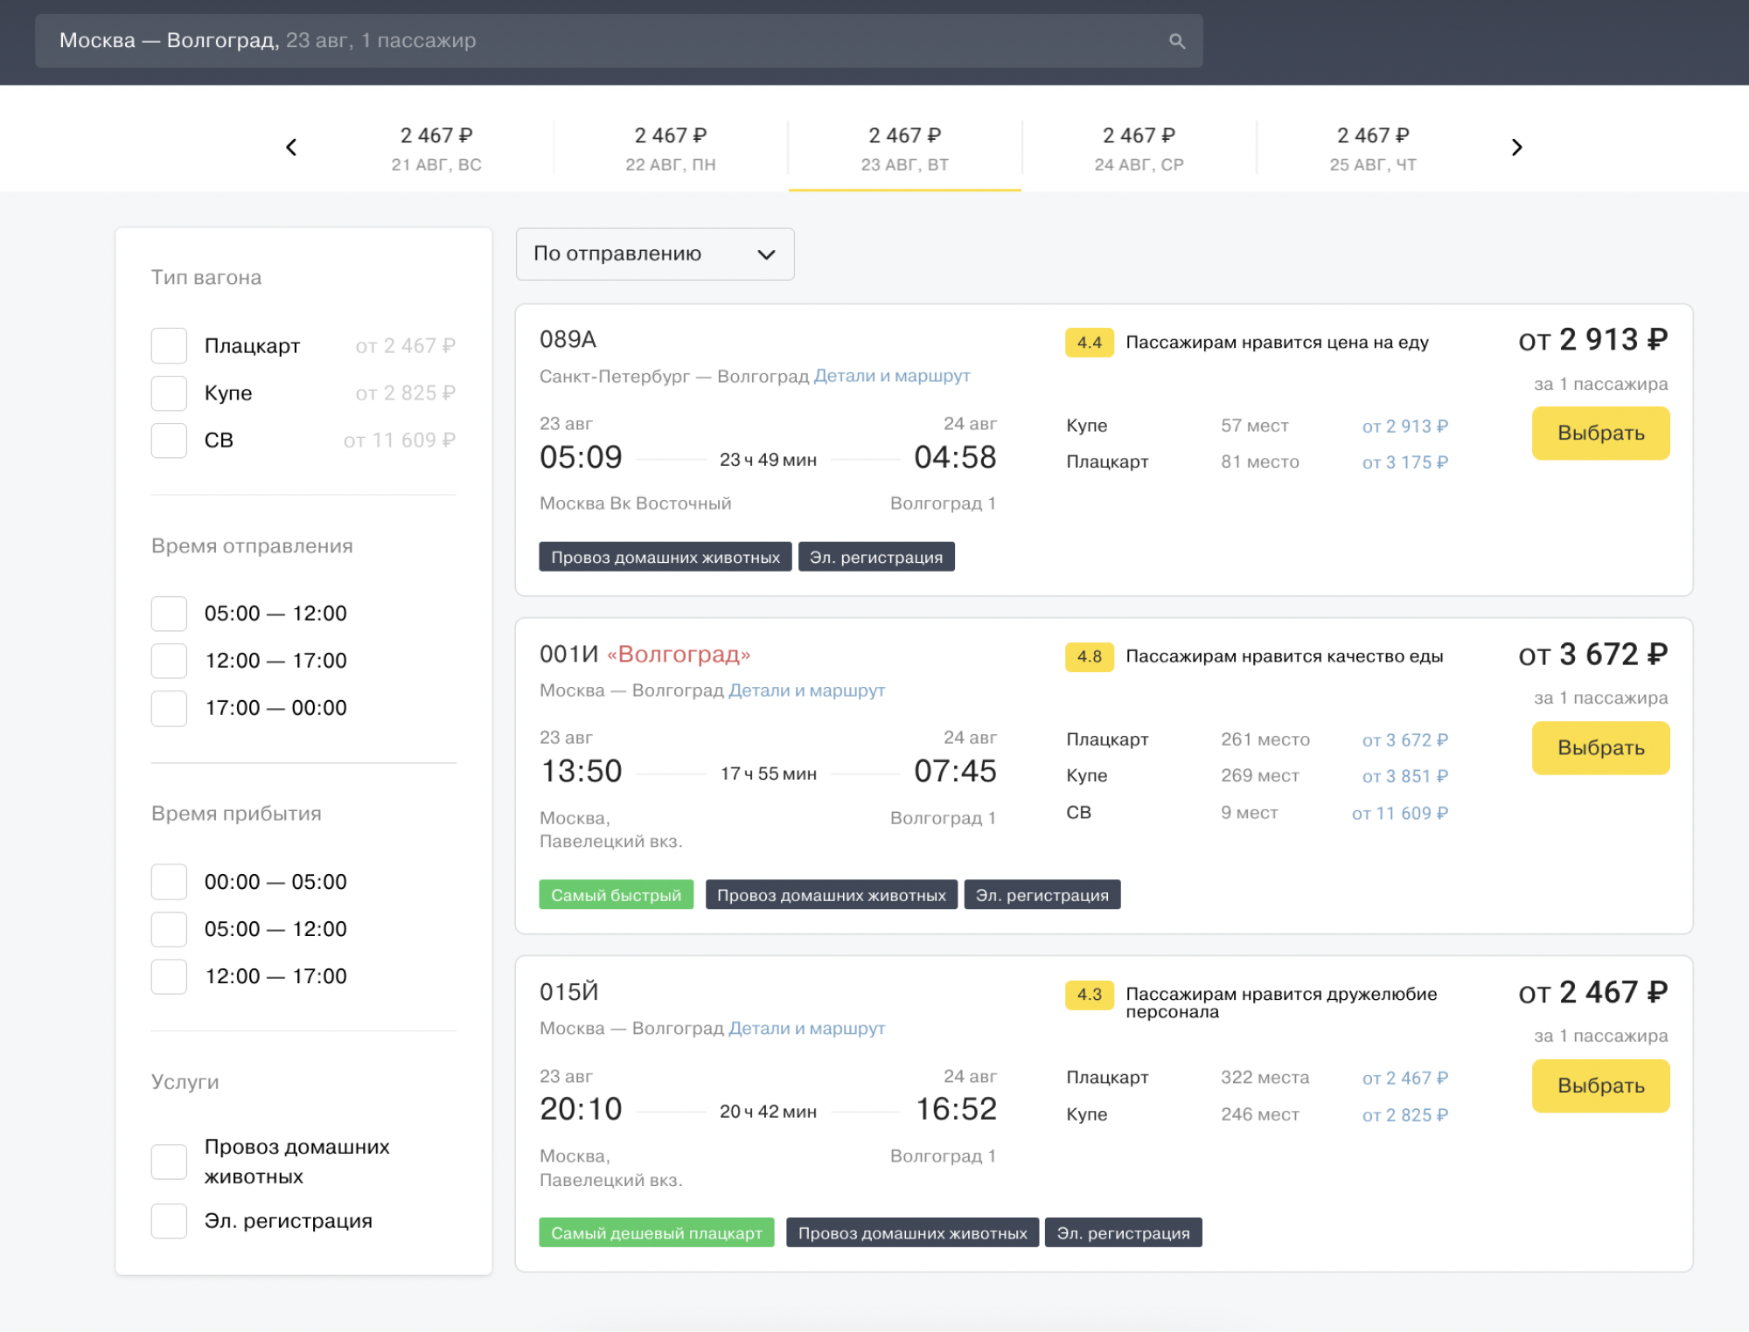This screenshot has width=1749, height=1332.
Task: Click the Самый быстрый green tag
Action: tap(616, 895)
